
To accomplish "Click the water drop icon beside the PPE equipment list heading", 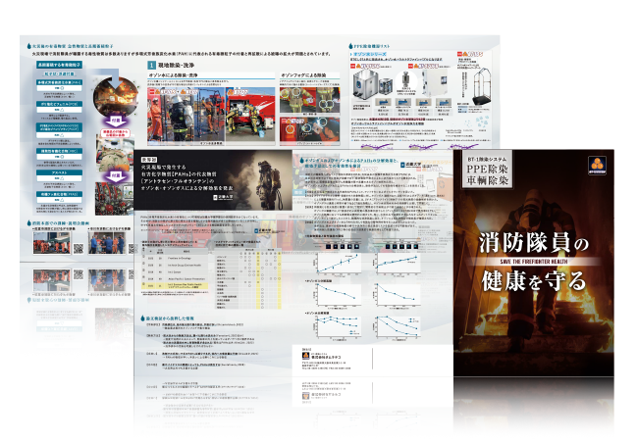I will pos(350,46).
